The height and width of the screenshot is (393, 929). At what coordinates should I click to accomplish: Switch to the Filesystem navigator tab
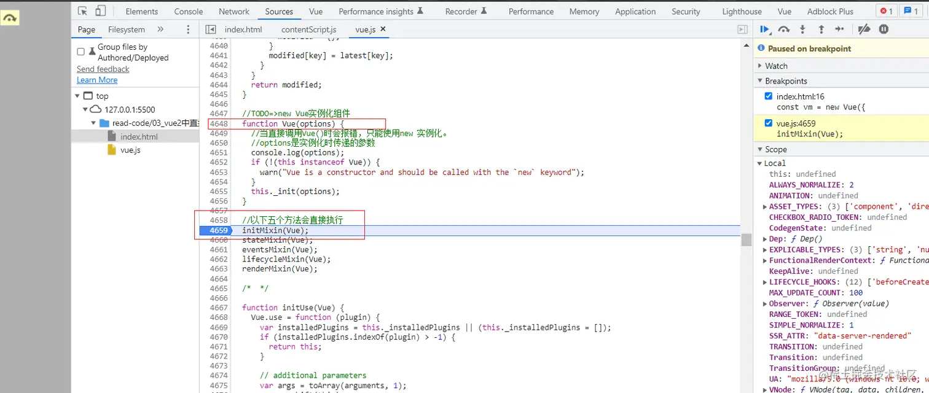(x=127, y=29)
